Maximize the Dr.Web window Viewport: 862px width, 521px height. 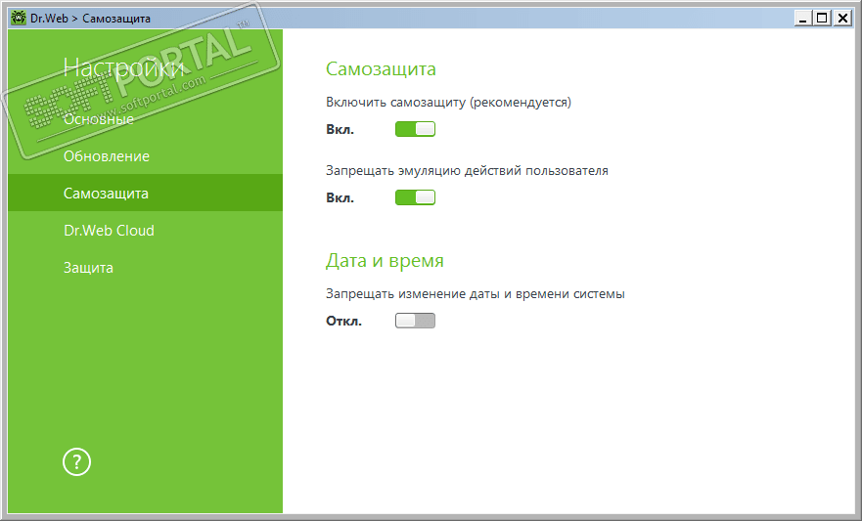822,19
